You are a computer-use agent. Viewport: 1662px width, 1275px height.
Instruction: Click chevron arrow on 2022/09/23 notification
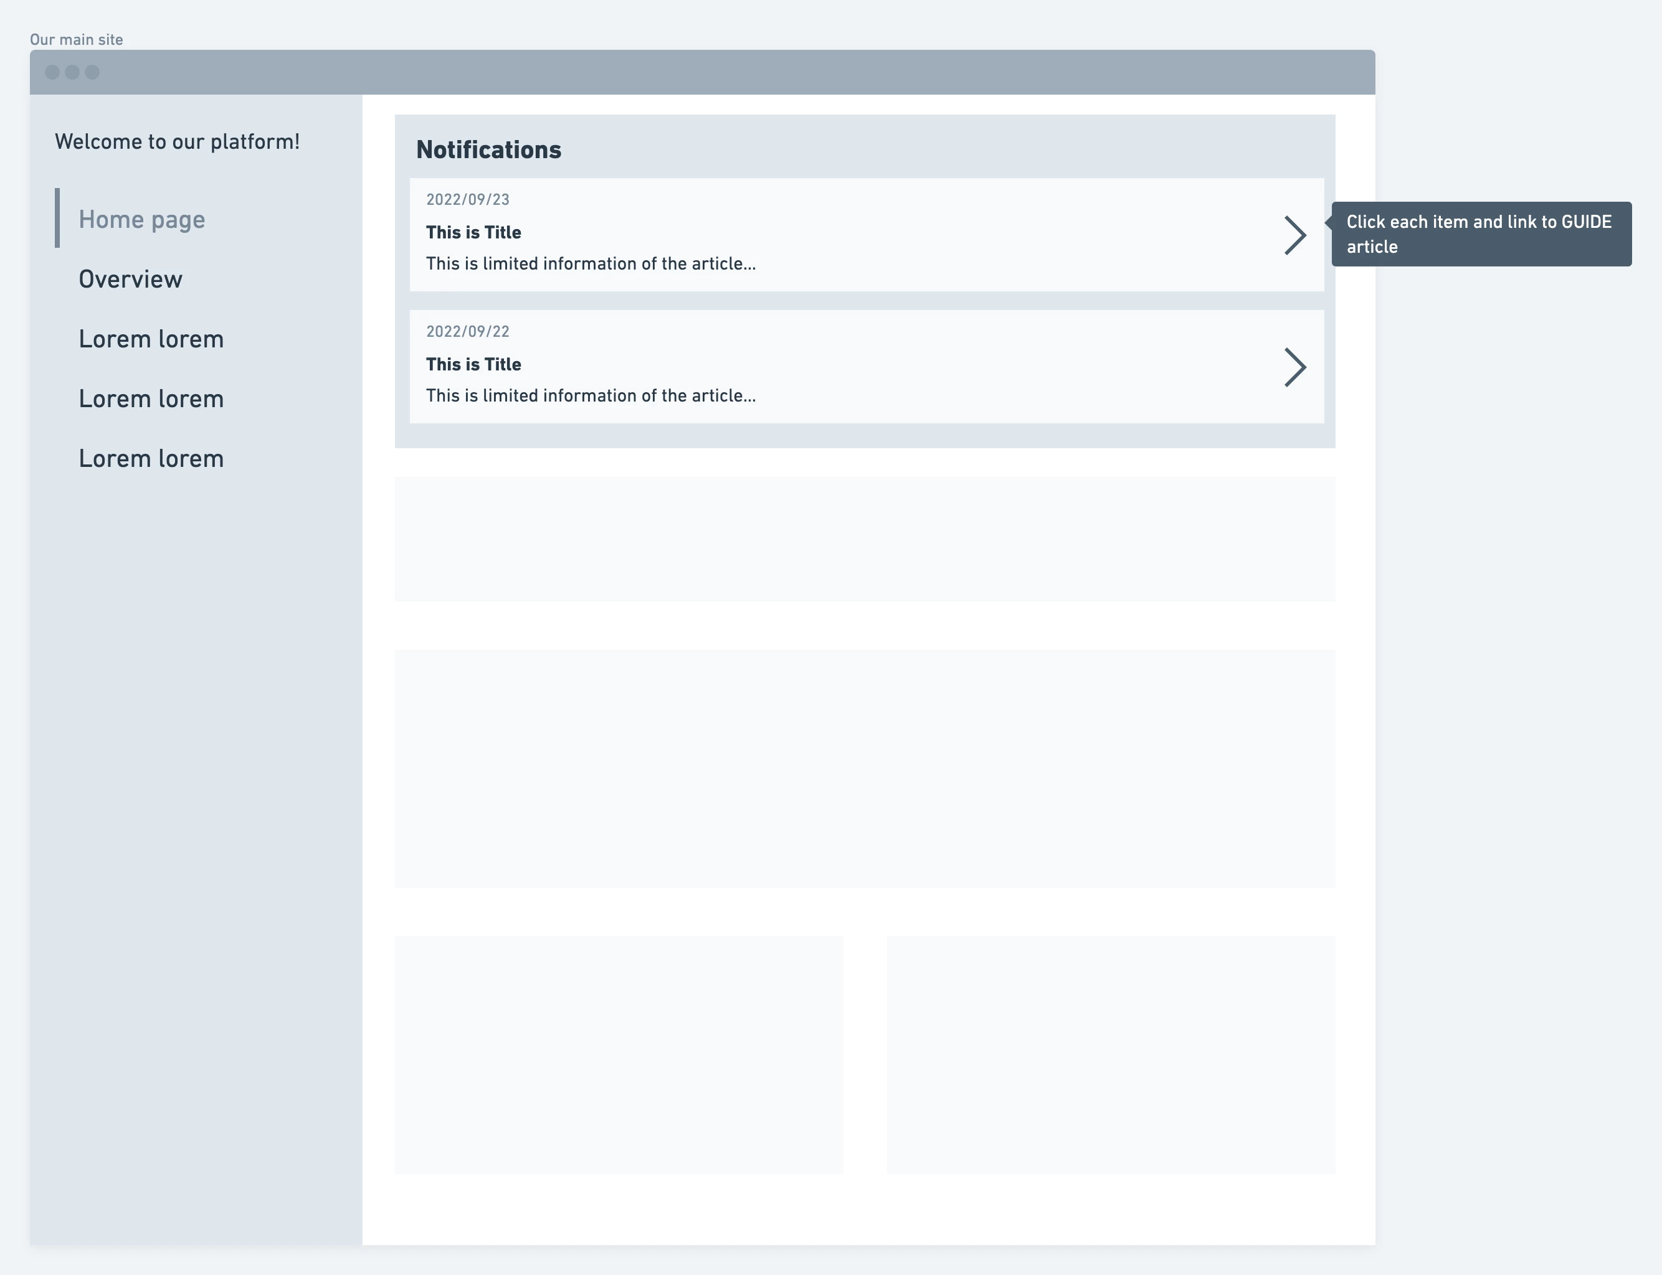pos(1295,235)
